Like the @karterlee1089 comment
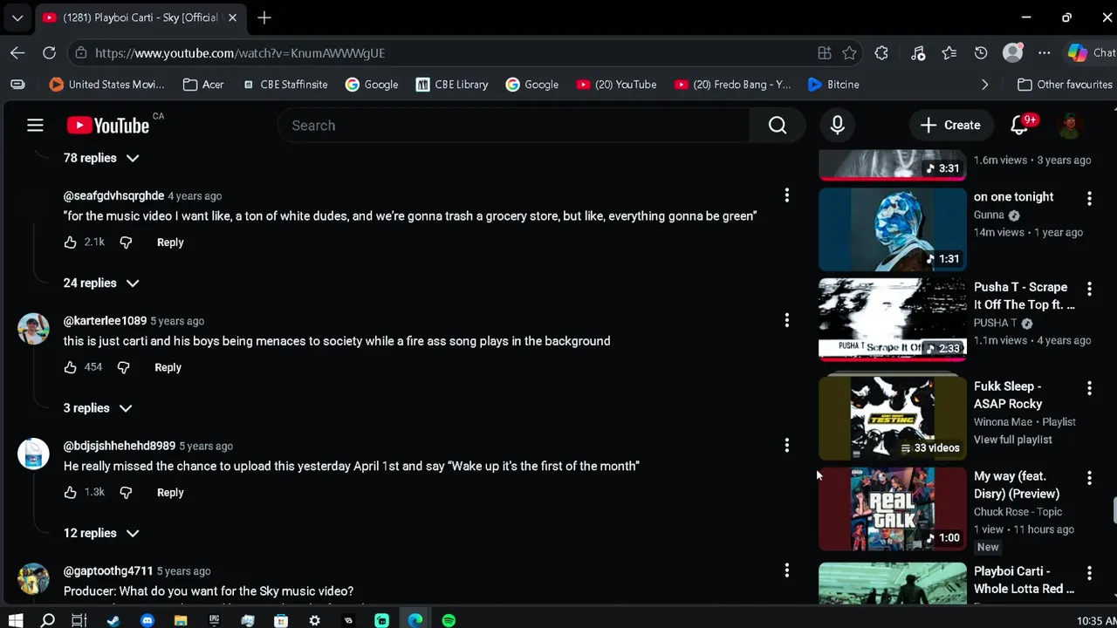Screen dimensions: 1117x628 [71, 367]
